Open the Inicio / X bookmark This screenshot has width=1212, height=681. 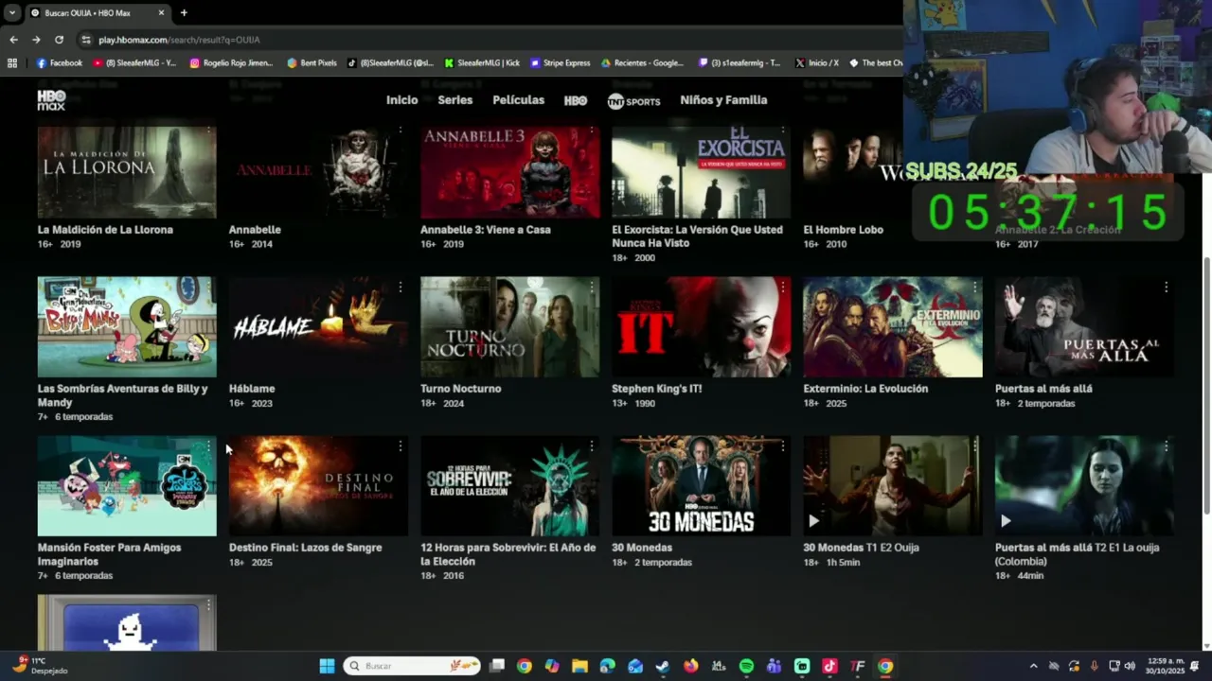click(817, 63)
